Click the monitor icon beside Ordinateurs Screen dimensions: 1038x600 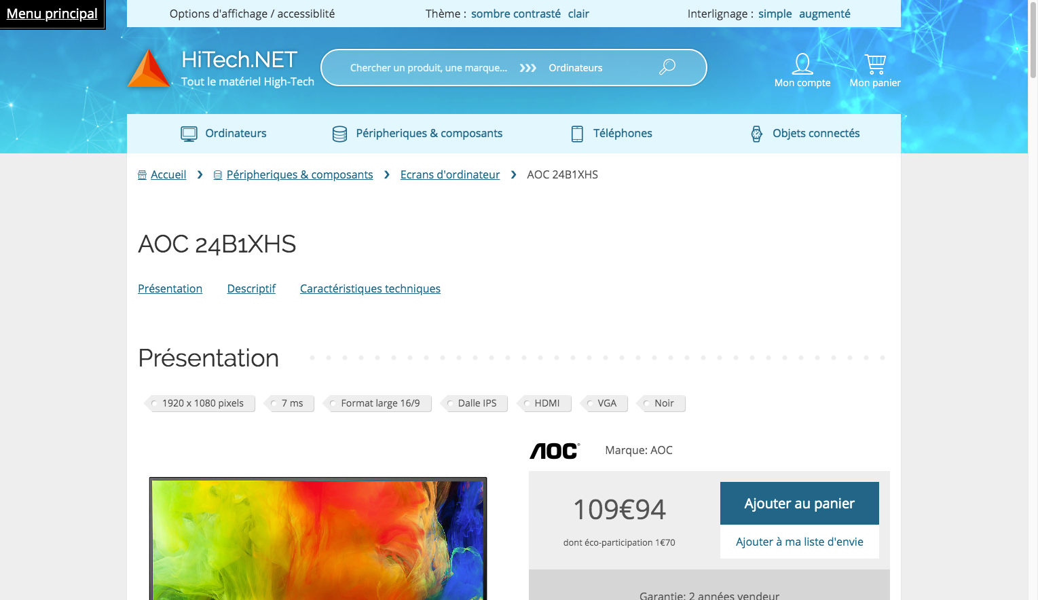189,134
